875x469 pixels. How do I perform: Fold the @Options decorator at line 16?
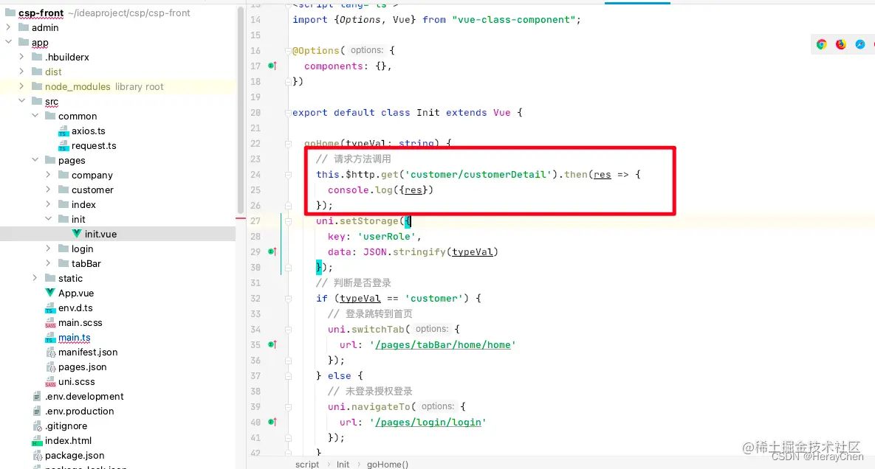pos(289,51)
